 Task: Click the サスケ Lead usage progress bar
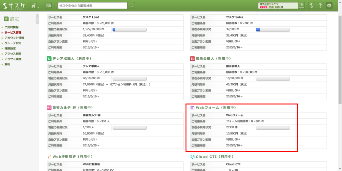click(130, 30)
